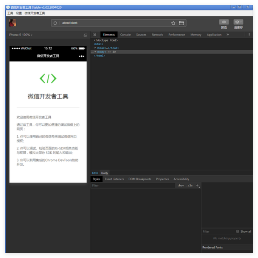Open the clear cache dropdown button
The image size is (258, 258).
pyautogui.click(x=238, y=22)
